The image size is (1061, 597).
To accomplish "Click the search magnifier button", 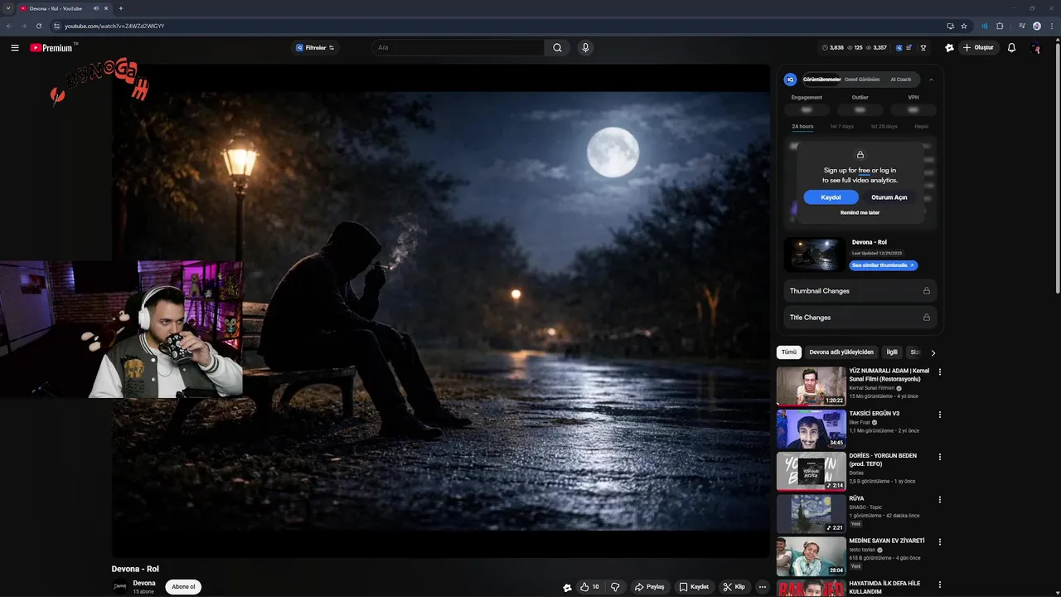I will coord(557,48).
